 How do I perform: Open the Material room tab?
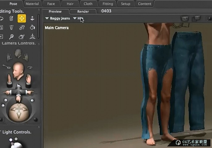32,4
